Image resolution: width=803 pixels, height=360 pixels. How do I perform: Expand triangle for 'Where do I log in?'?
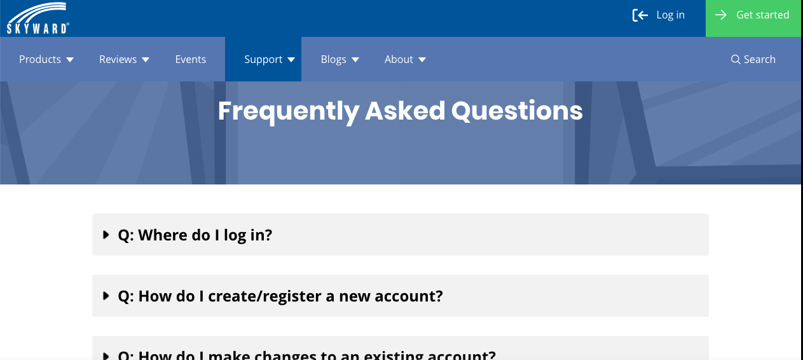tap(106, 235)
